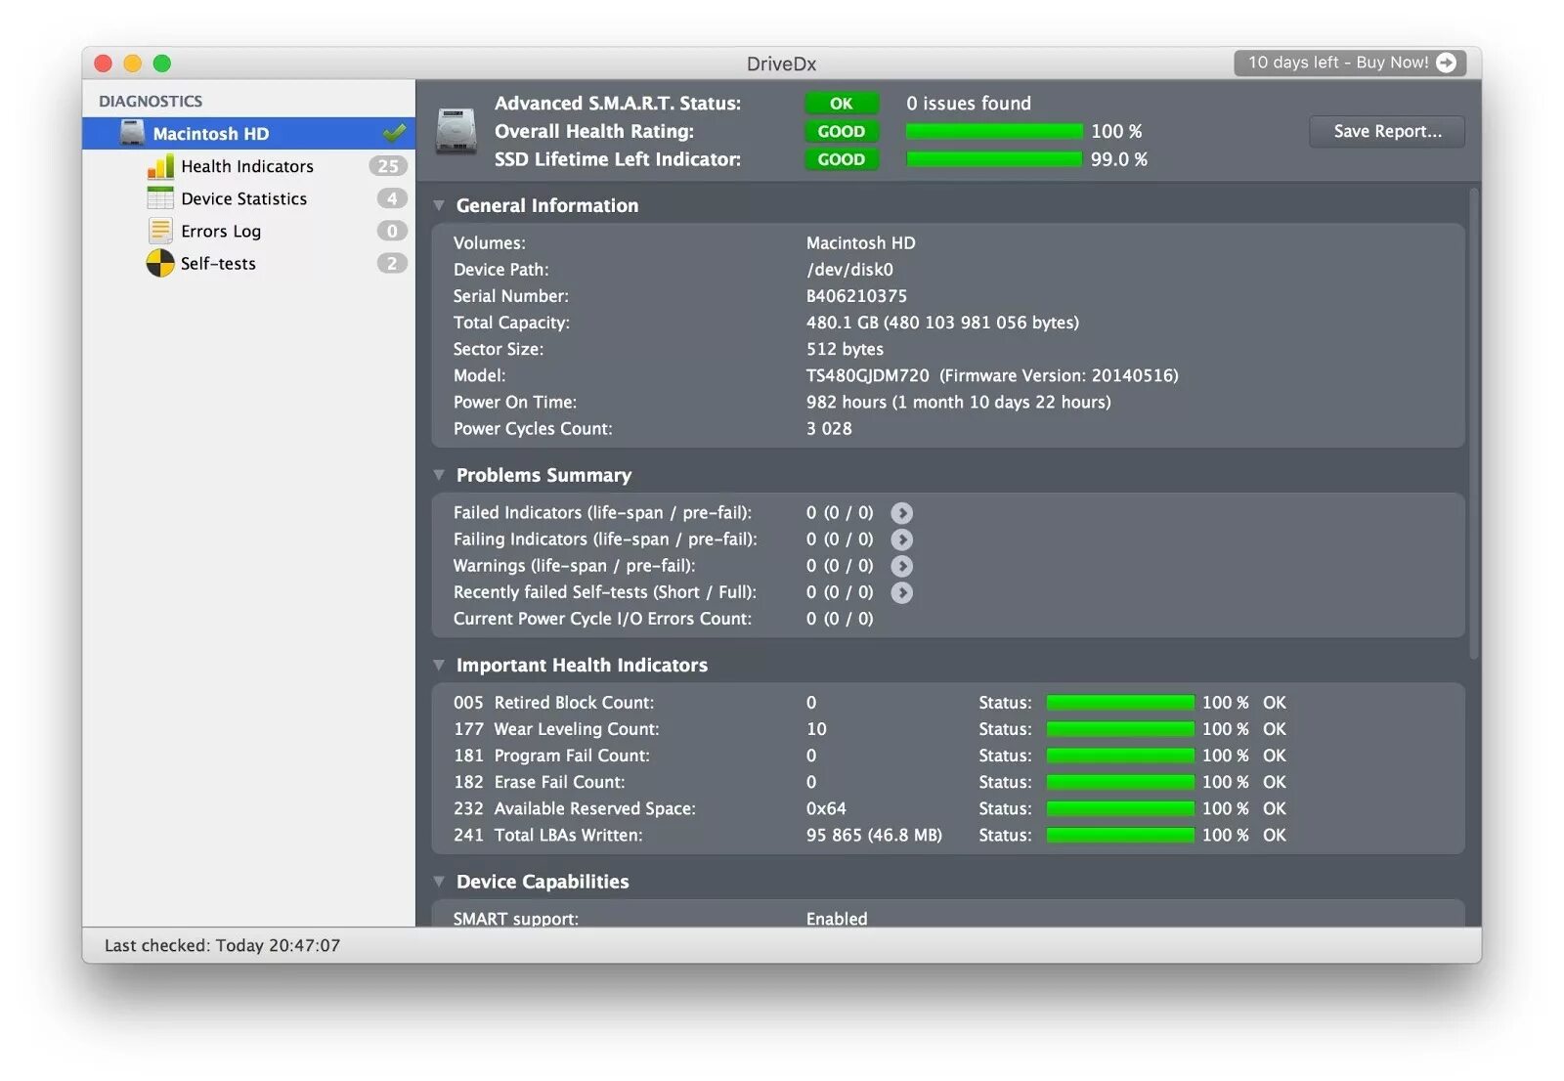Collapse the Important Health Indicators section
The height and width of the screenshot is (1081, 1564).
coord(439,665)
